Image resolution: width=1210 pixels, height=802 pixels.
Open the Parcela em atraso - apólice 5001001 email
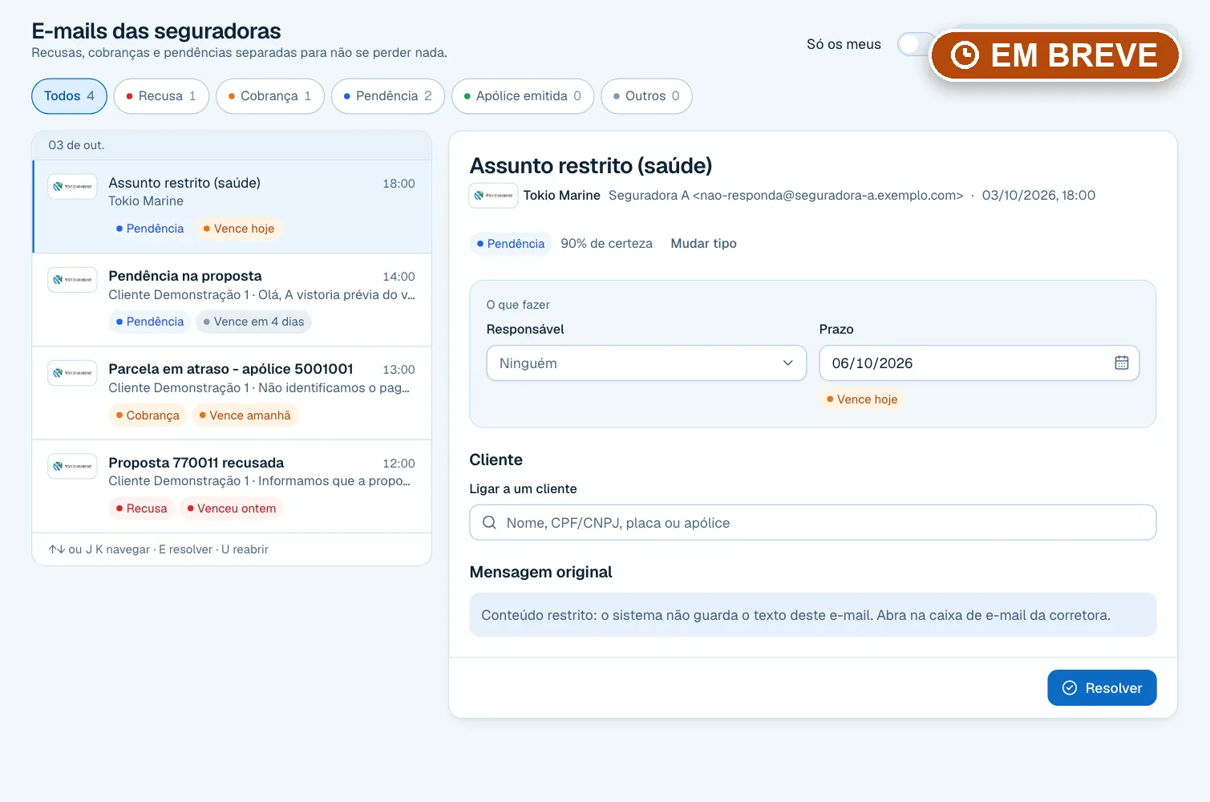pyautogui.click(x=232, y=393)
